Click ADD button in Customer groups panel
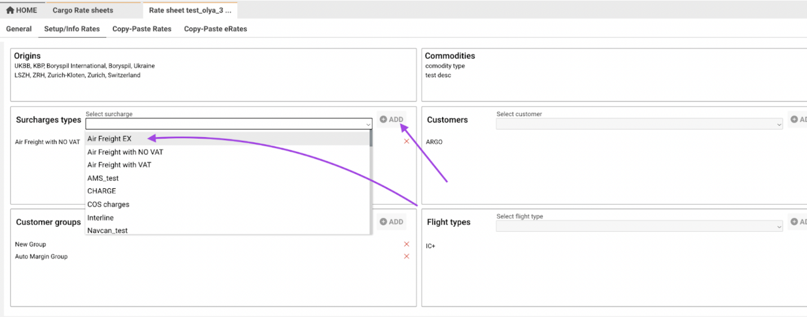807x317 pixels. pyautogui.click(x=391, y=222)
